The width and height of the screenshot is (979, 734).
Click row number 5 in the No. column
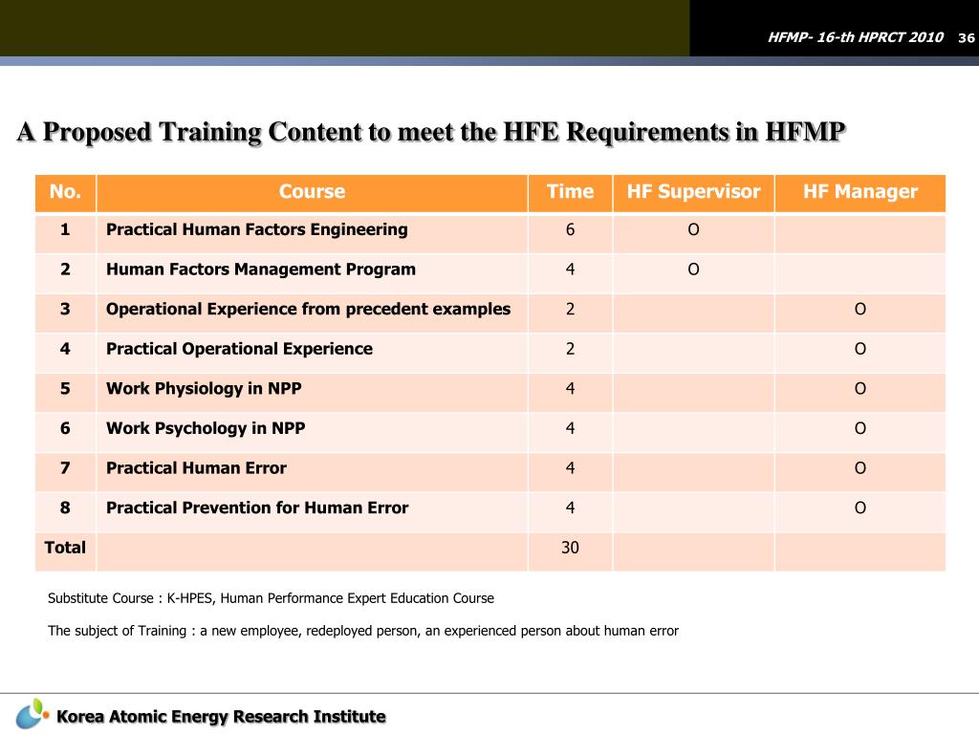(x=65, y=389)
